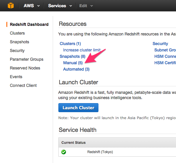
Task: Click the Subnet Groups link
Action: pos(165,50)
